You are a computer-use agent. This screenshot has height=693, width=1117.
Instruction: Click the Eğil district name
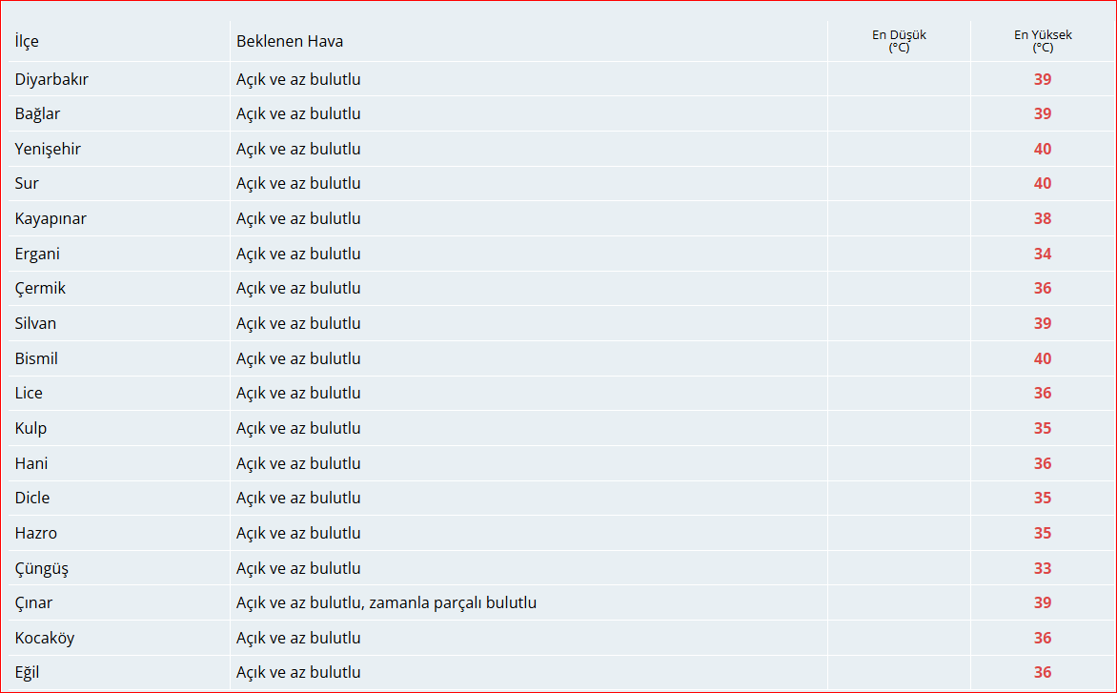pyautogui.click(x=27, y=673)
